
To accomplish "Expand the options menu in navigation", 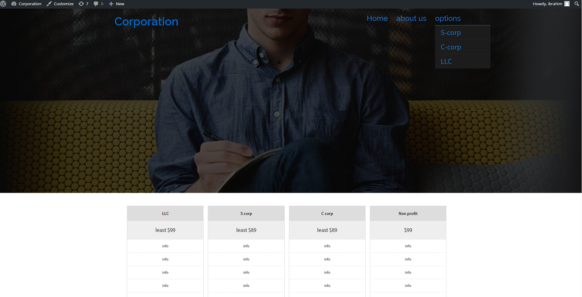I will [448, 18].
